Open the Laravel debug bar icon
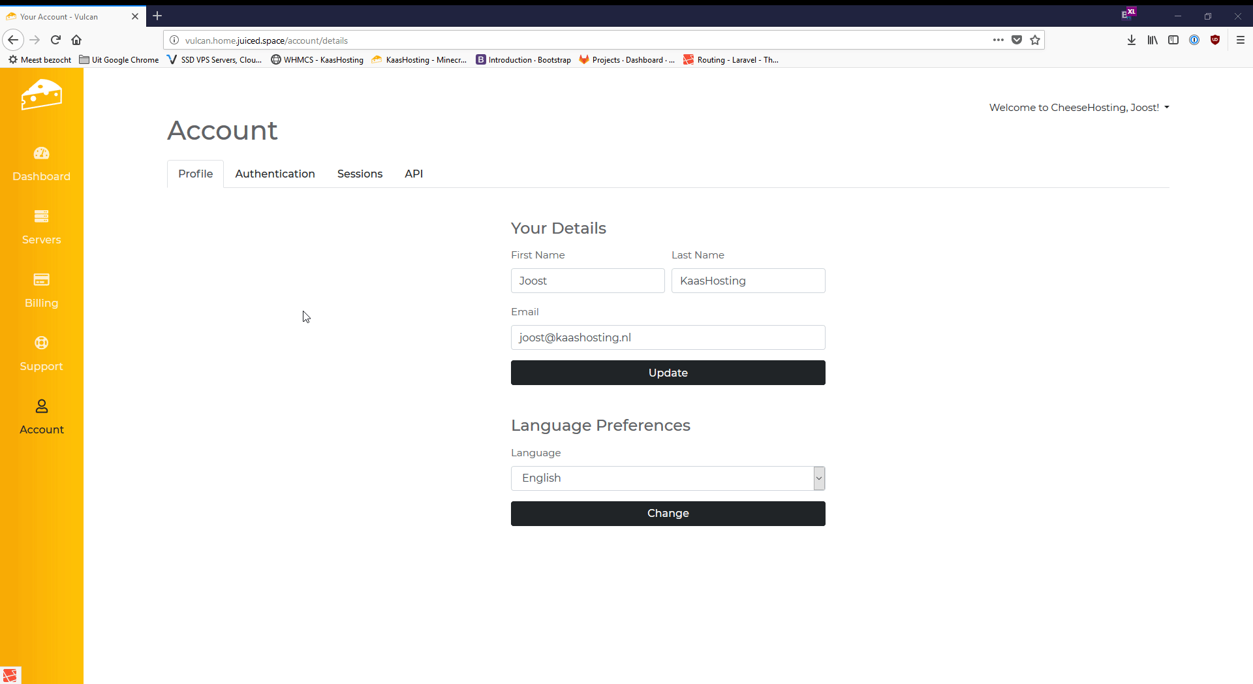Viewport: 1253px width, 684px height. [x=10, y=676]
